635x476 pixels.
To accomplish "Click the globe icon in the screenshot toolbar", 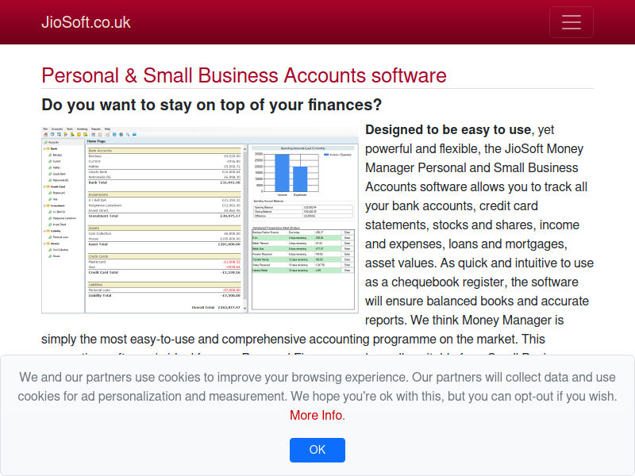I will click(x=121, y=134).
